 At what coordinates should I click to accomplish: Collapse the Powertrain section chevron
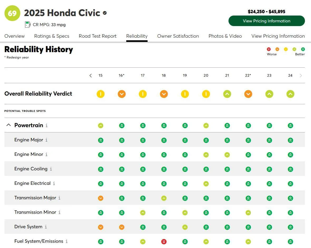coord(8,125)
